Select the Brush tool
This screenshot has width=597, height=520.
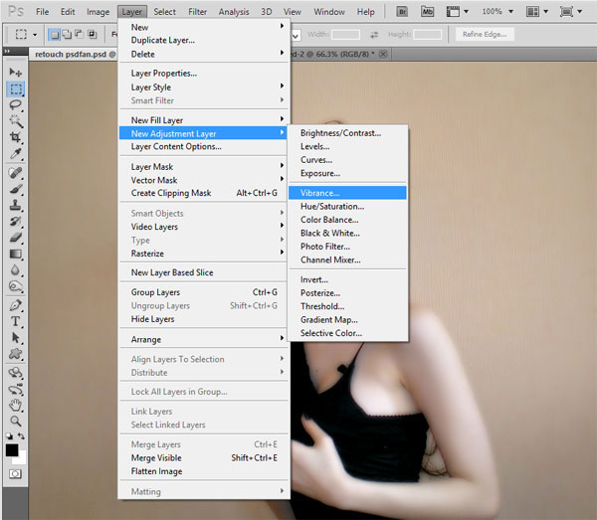tap(15, 189)
